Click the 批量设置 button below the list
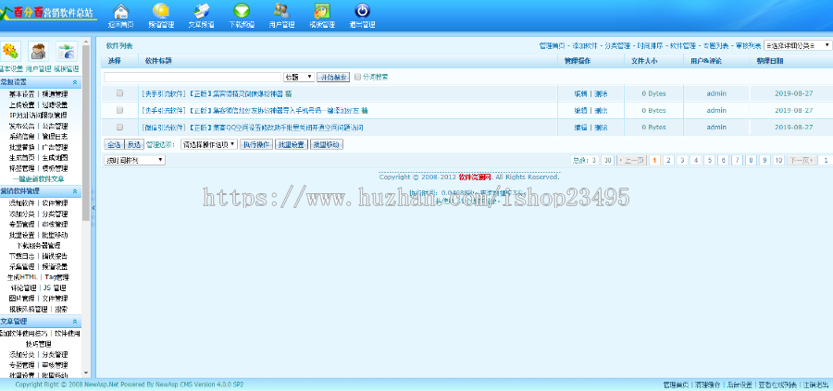This screenshot has height=391, width=833. click(292, 144)
